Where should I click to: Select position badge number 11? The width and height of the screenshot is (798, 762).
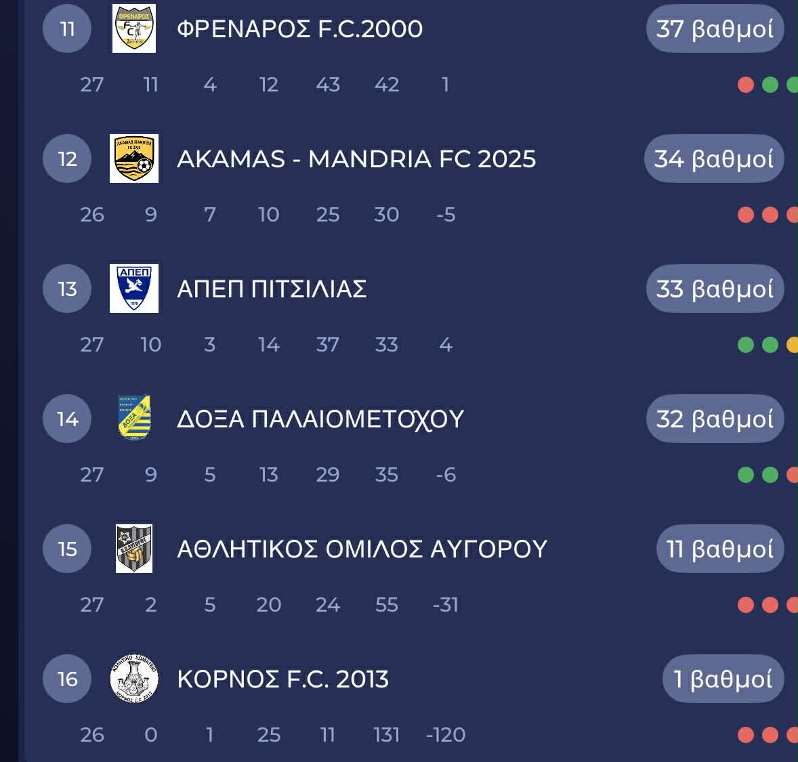(x=67, y=28)
